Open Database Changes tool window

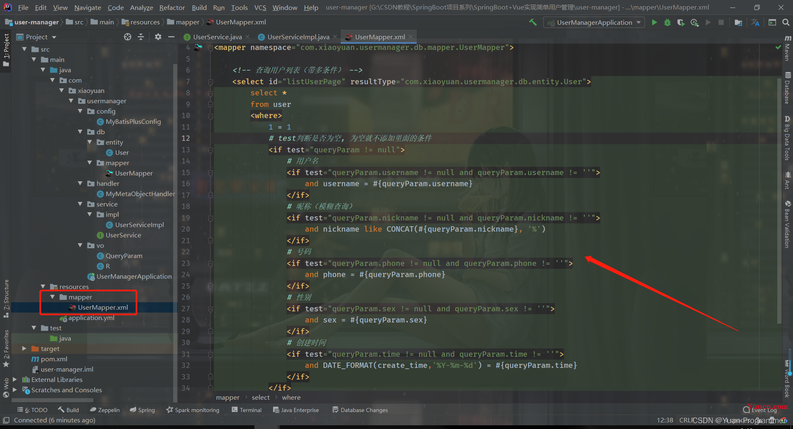point(360,410)
